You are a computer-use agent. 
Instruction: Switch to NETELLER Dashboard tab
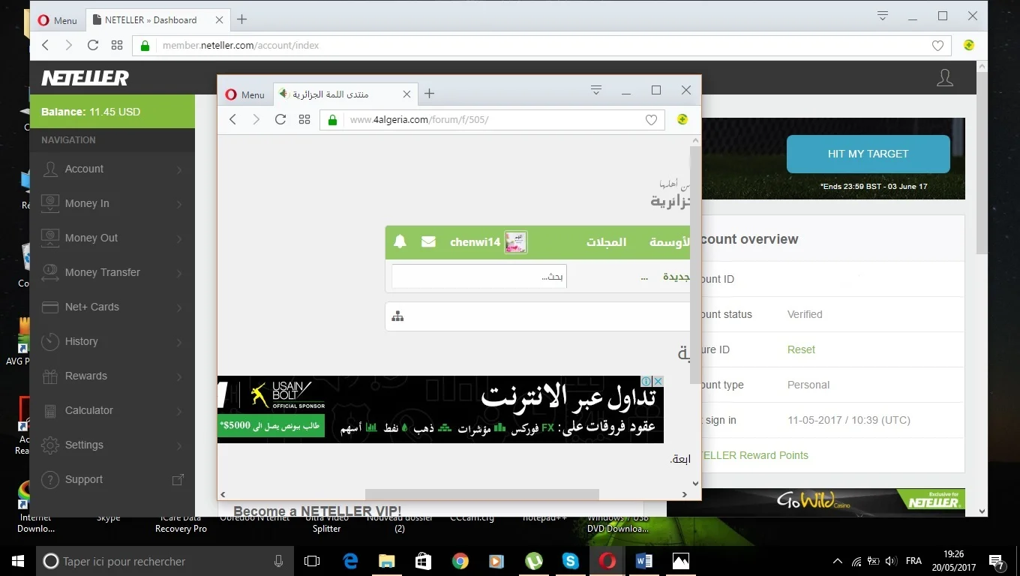(x=152, y=20)
